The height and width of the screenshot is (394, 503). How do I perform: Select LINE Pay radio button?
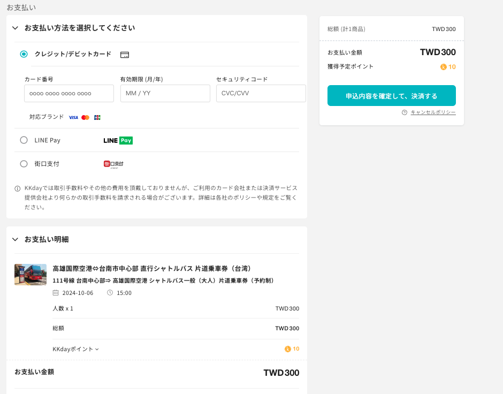[x=24, y=140]
